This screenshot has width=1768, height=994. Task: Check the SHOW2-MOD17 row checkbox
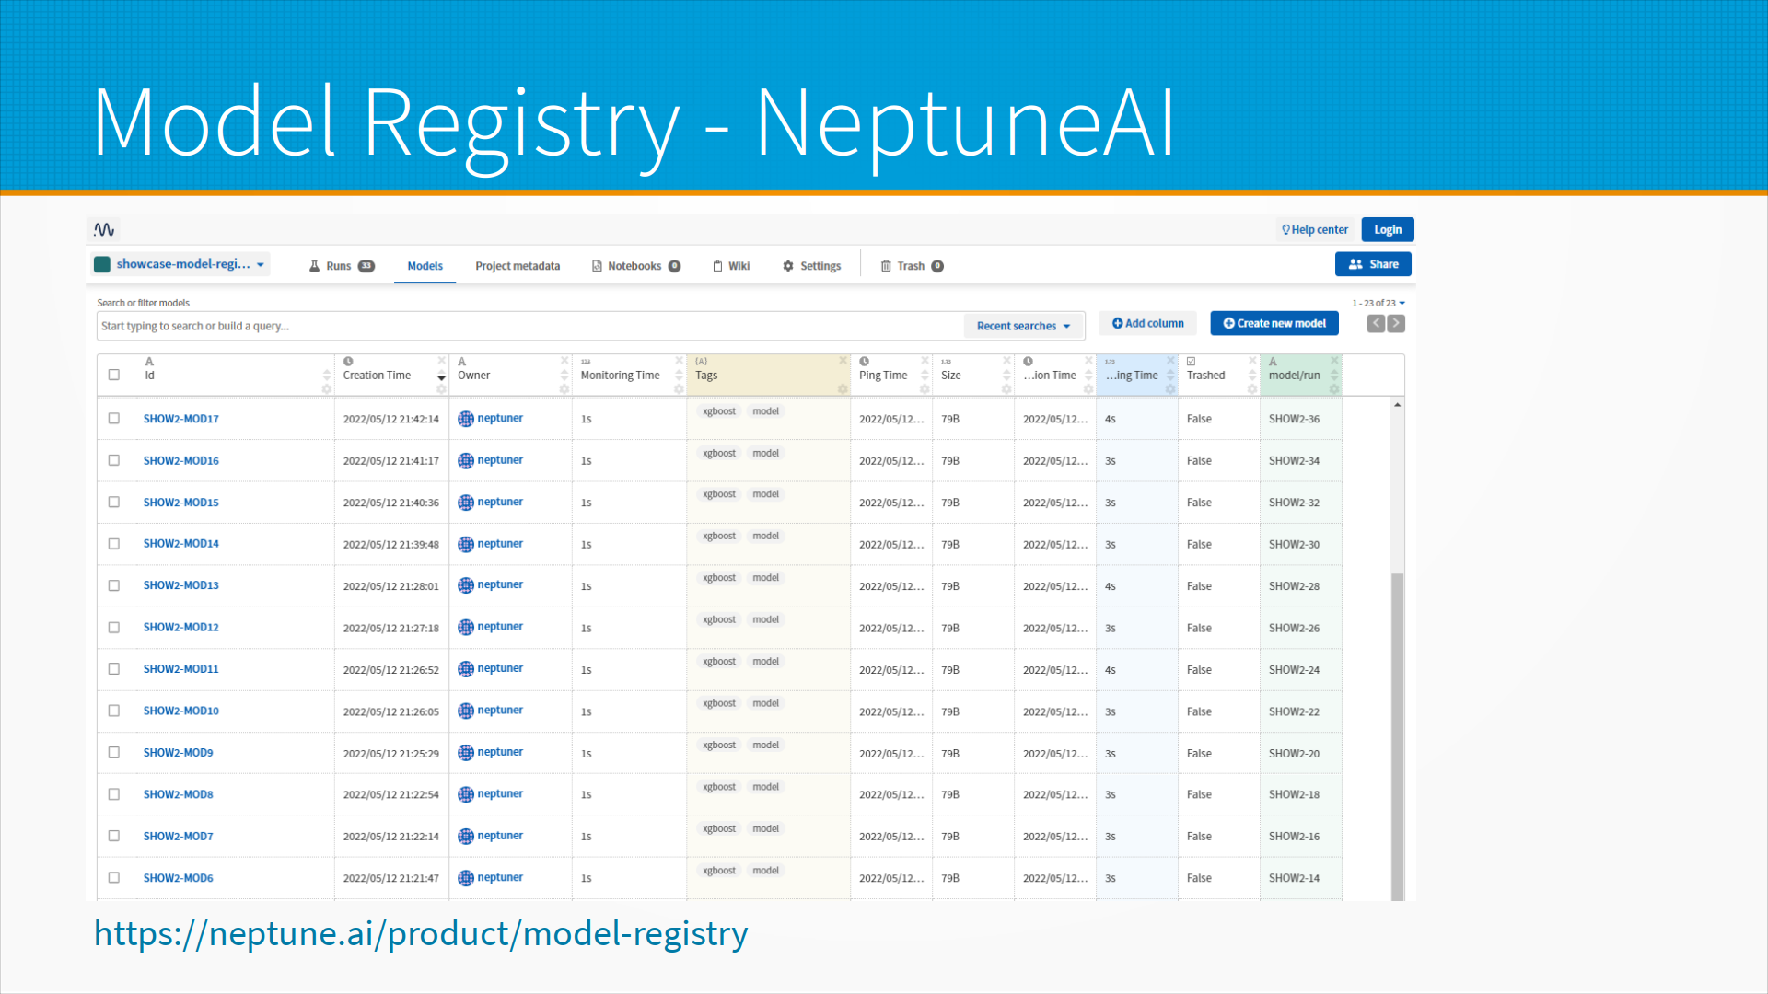coord(114,418)
